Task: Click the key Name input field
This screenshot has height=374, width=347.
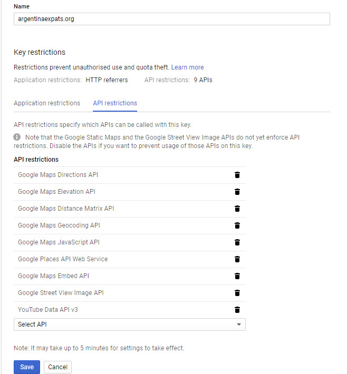Action: pyautogui.click(x=172, y=19)
